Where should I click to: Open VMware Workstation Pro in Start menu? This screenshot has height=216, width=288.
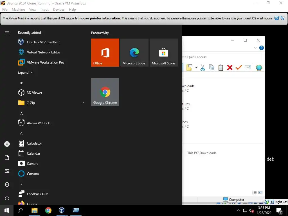pos(41,62)
